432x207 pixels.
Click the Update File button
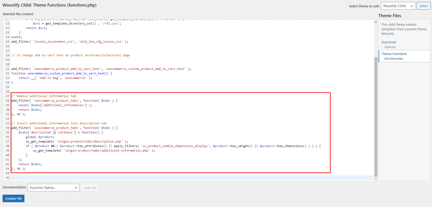(13, 199)
